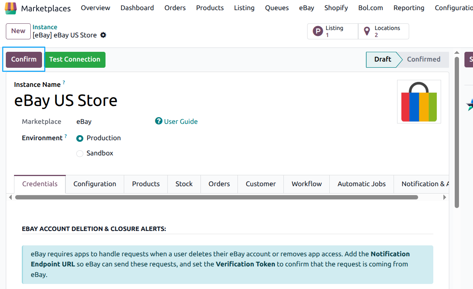Screen dimensions: 473x289
Task: Edit the eBay US Store instance name field
Action: [x=66, y=100]
